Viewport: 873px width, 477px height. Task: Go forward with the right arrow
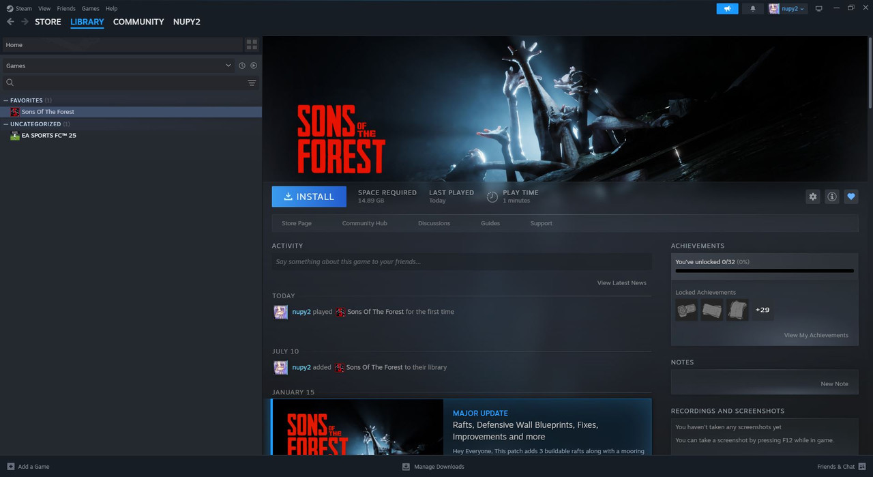25,22
